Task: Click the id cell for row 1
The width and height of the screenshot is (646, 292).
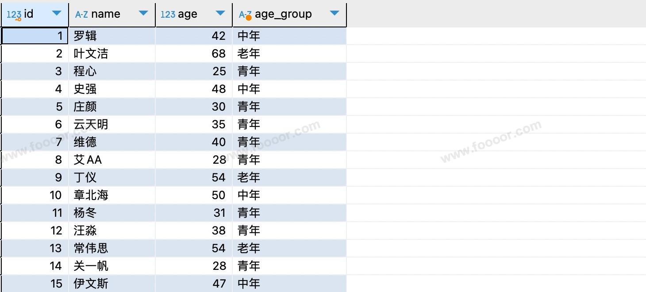Action: [35, 36]
